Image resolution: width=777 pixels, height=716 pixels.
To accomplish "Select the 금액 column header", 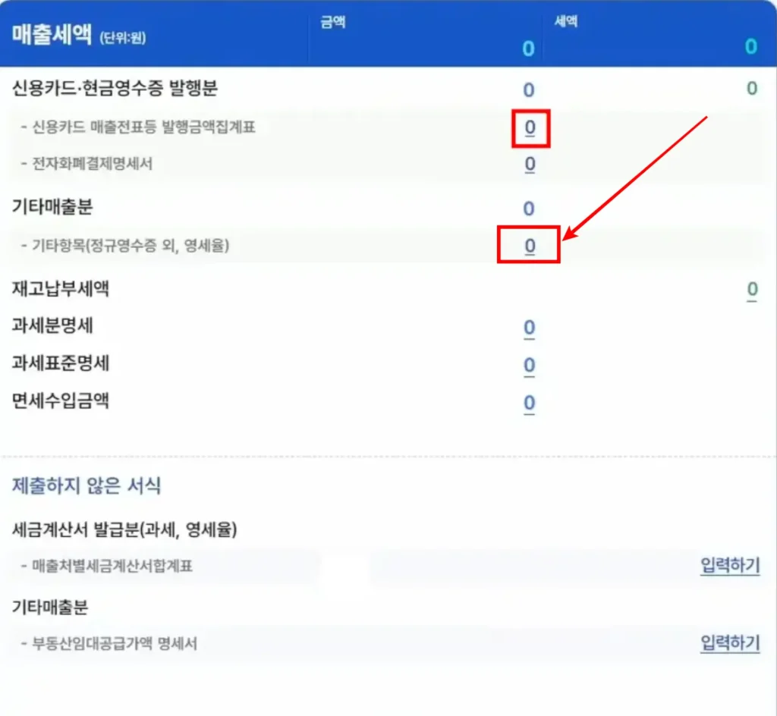I will point(334,21).
